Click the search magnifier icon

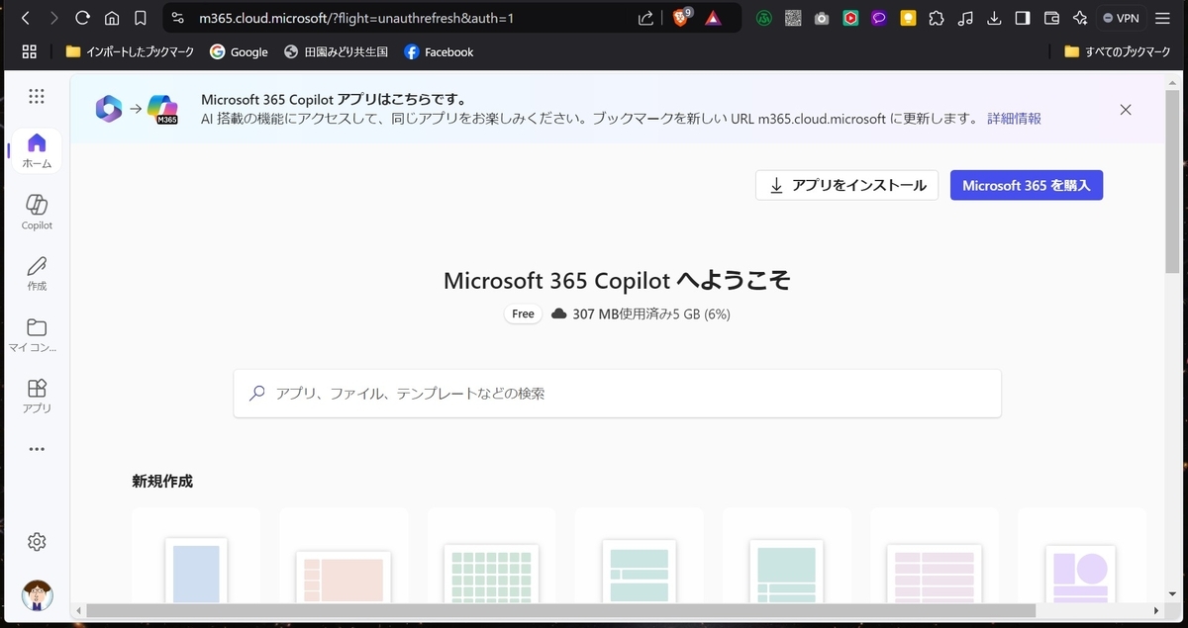coord(257,394)
